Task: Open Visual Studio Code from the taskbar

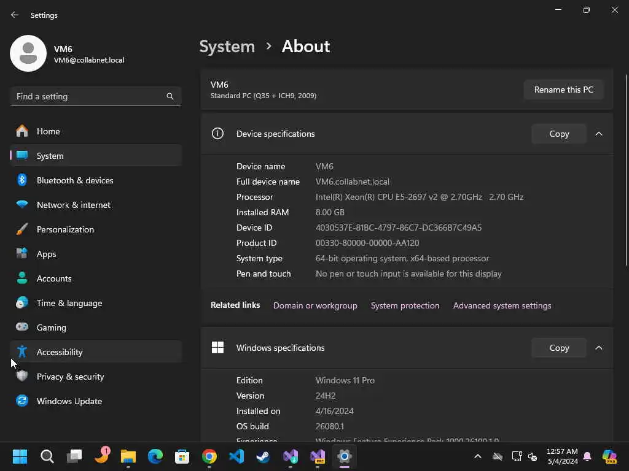Action: pos(236,456)
